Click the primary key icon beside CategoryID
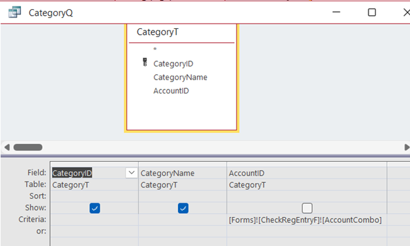This screenshot has width=410, height=246. [x=145, y=62]
